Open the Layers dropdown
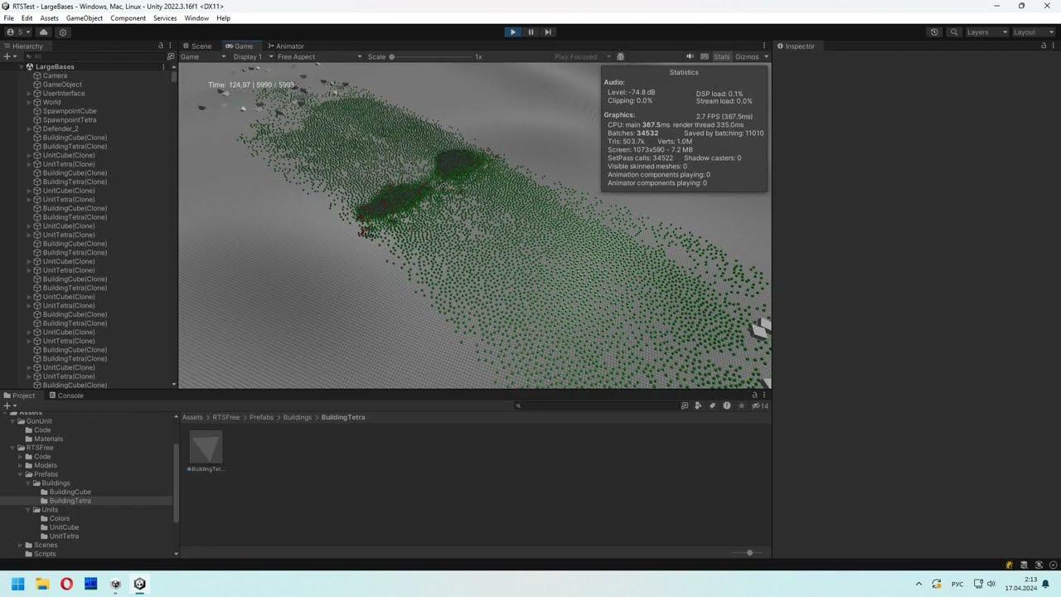The width and height of the screenshot is (1061, 597). pyautogui.click(x=986, y=32)
